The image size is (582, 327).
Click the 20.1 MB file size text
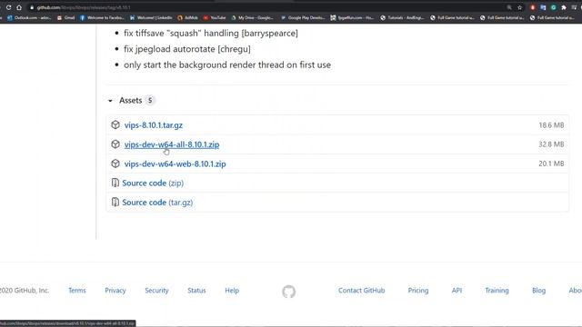coord(551,163)
